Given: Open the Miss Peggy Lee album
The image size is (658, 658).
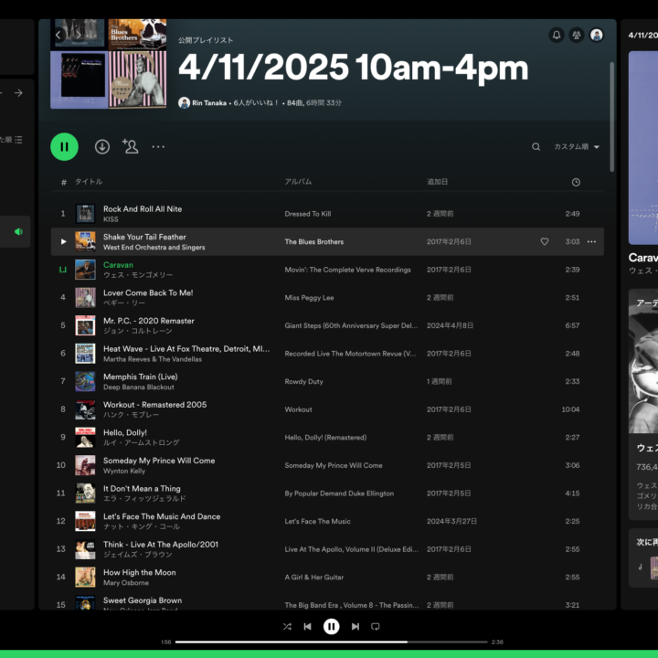Looking at the screenshot, I should pos(309,298).
